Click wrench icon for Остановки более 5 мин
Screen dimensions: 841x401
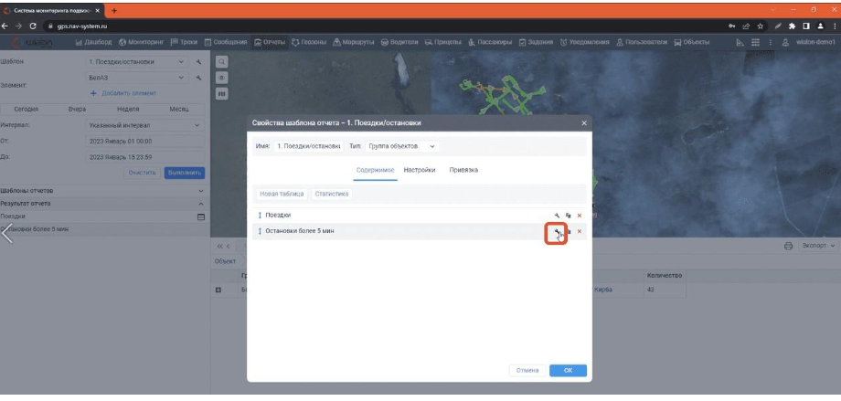pyautogui.click(x=556, y=232)
